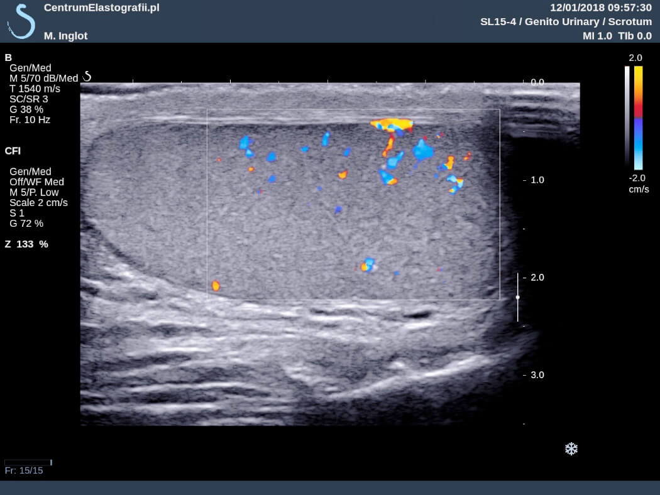The height and width of the screenshot is (495, 660).
Task: Click the Fr: 15/15 frame counter
Action: pyautogui.click(x=23, y=471)
